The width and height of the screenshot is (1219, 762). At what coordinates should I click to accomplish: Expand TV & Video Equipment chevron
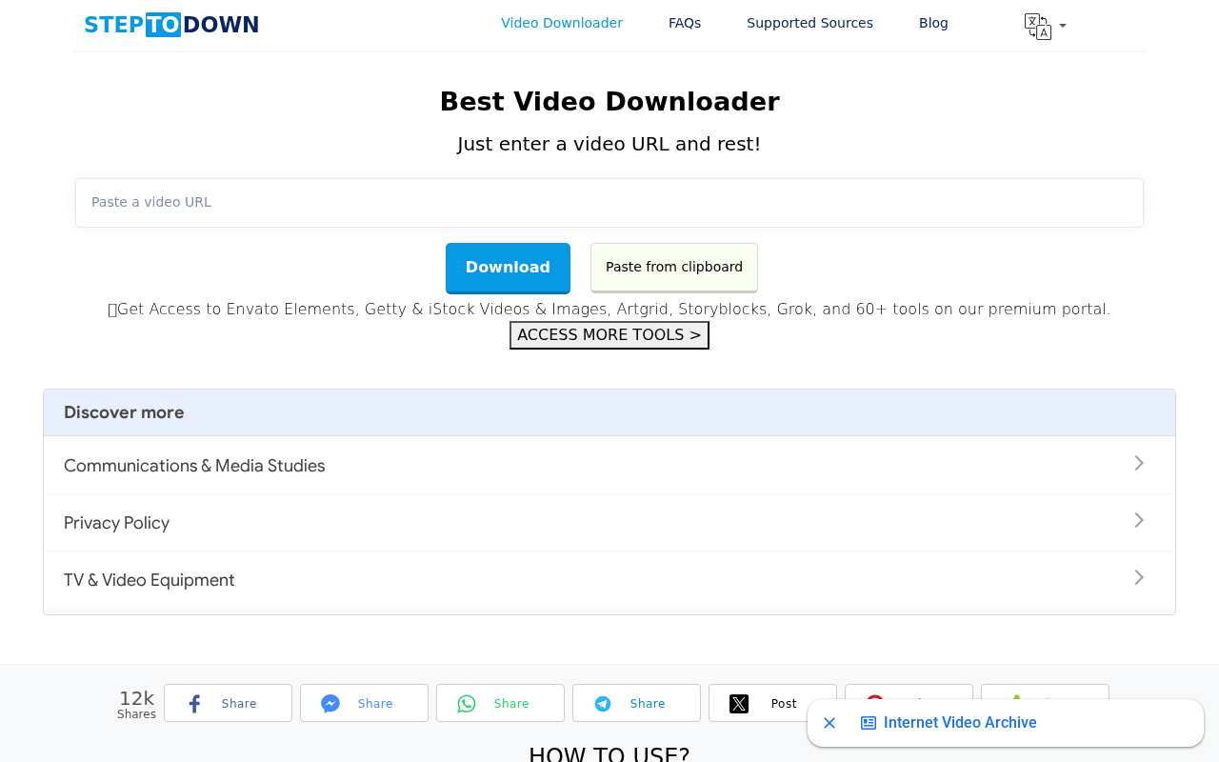[x=1139, y=577]
